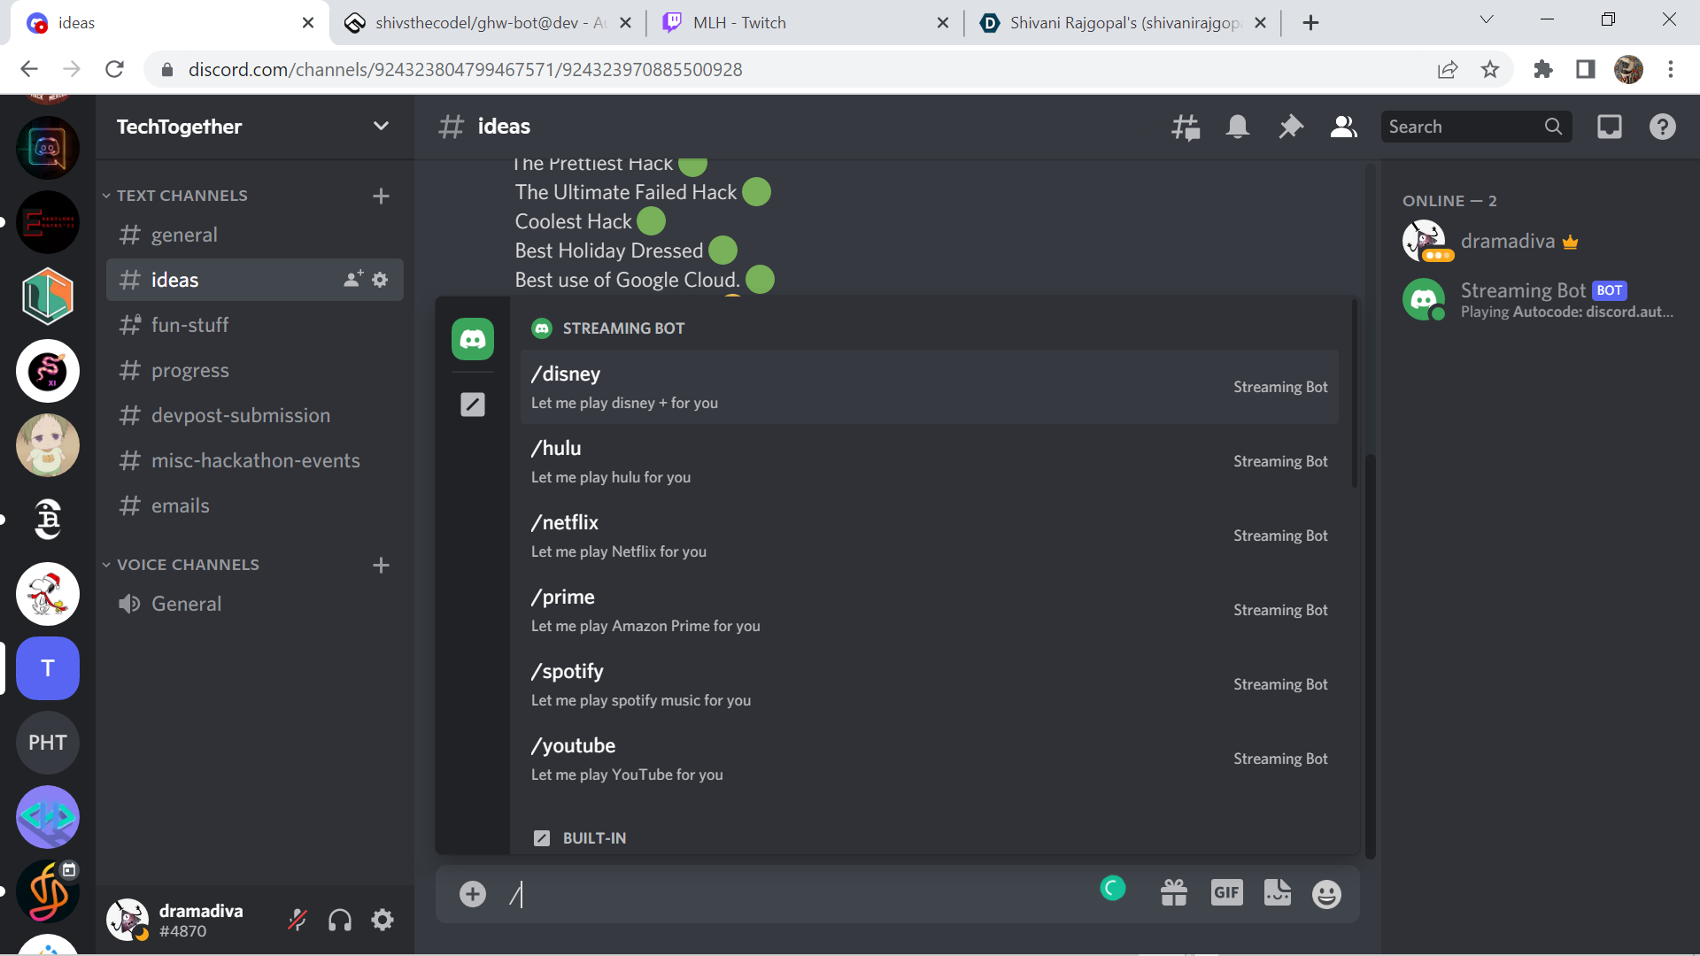The height and width of the screenshot is (956, 1700).
Task: Collapse the TEXT CHANNELS category
Action: click(182, 196)
